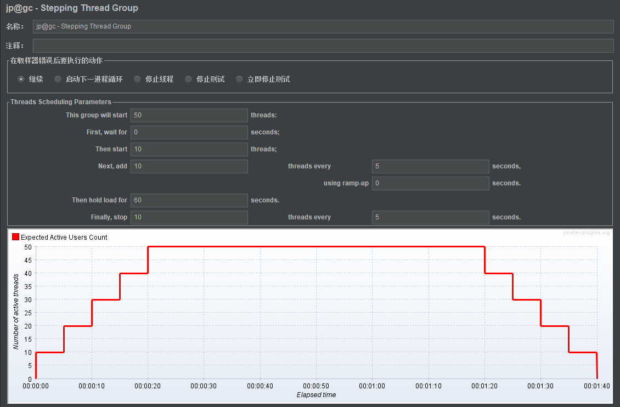Viewport: 620px width, 407px height.
Task: Click the red Expected Active Users legend swatch
Action: tap(15, 237)
